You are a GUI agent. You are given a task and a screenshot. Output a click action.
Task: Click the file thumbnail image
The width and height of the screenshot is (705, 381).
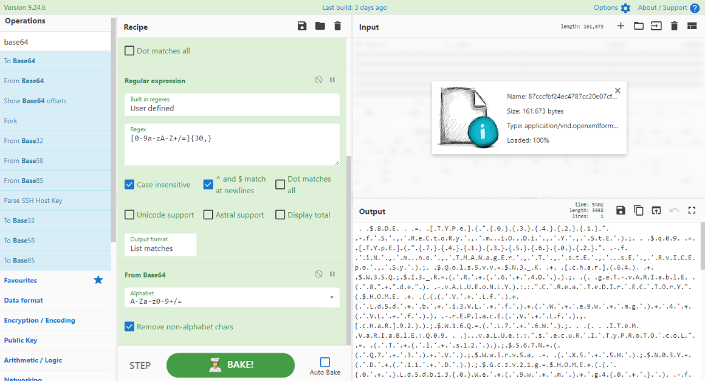469,117
